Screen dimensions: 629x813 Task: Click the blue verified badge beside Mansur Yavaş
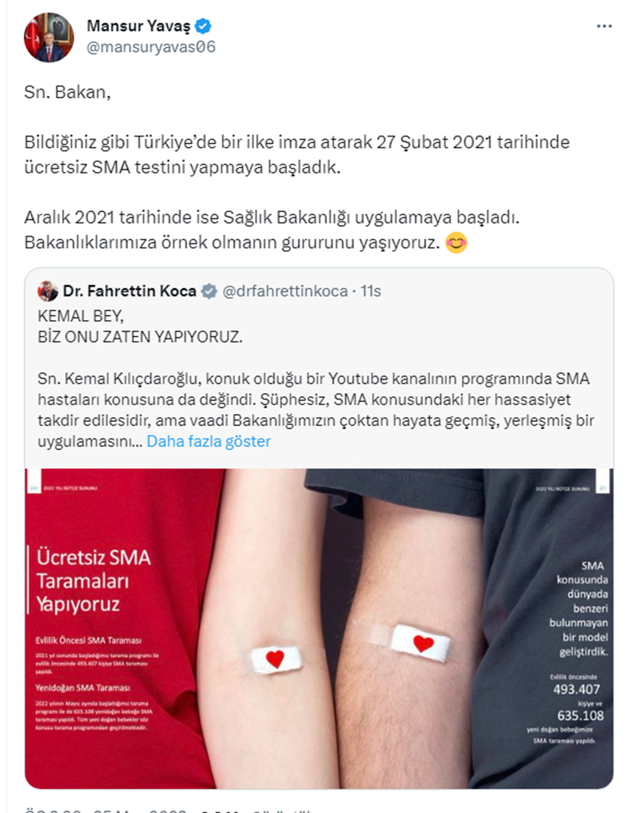(x=203, y=26)
